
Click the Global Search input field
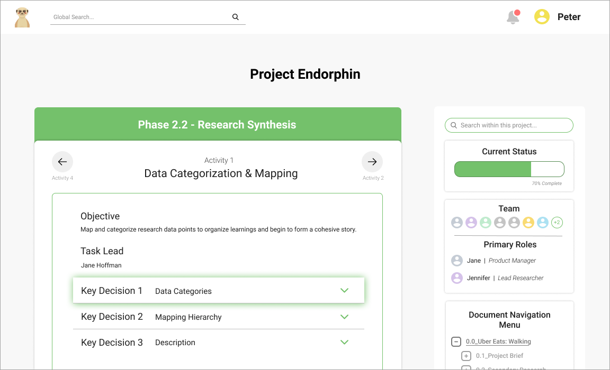(140, 17)
